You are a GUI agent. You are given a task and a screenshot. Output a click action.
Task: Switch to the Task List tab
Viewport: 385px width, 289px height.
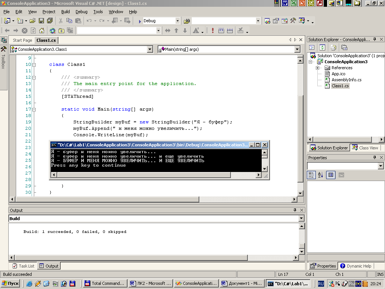(24, 266)
